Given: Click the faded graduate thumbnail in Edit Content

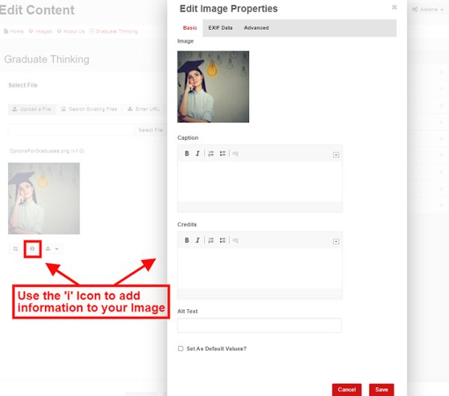Looking at the screenshot, I should point(44,199).
